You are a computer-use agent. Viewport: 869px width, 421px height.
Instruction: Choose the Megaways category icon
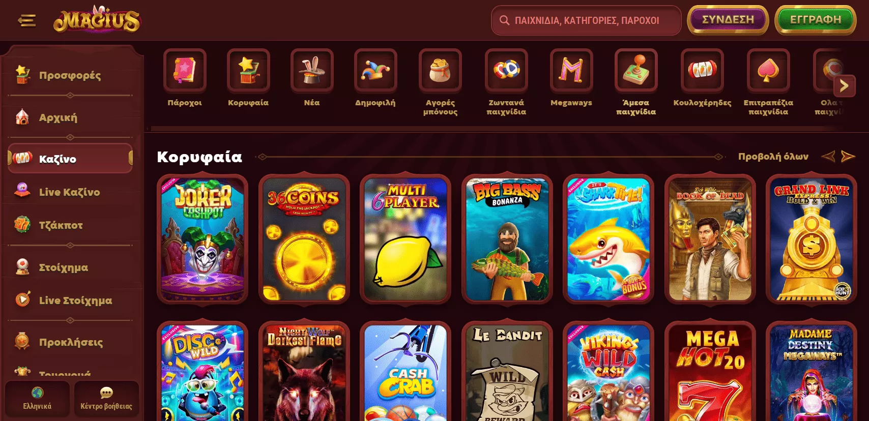(x=571, y=70)
